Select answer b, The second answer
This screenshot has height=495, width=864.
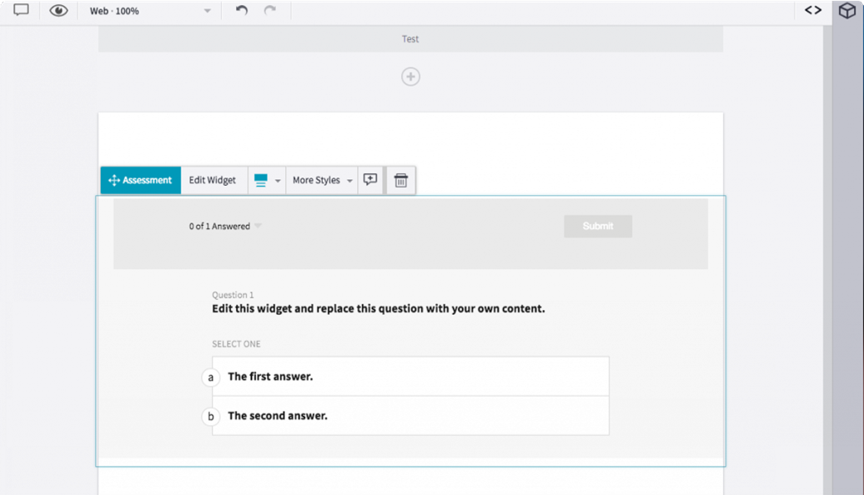pyautogui.click(x=410, y=415)
